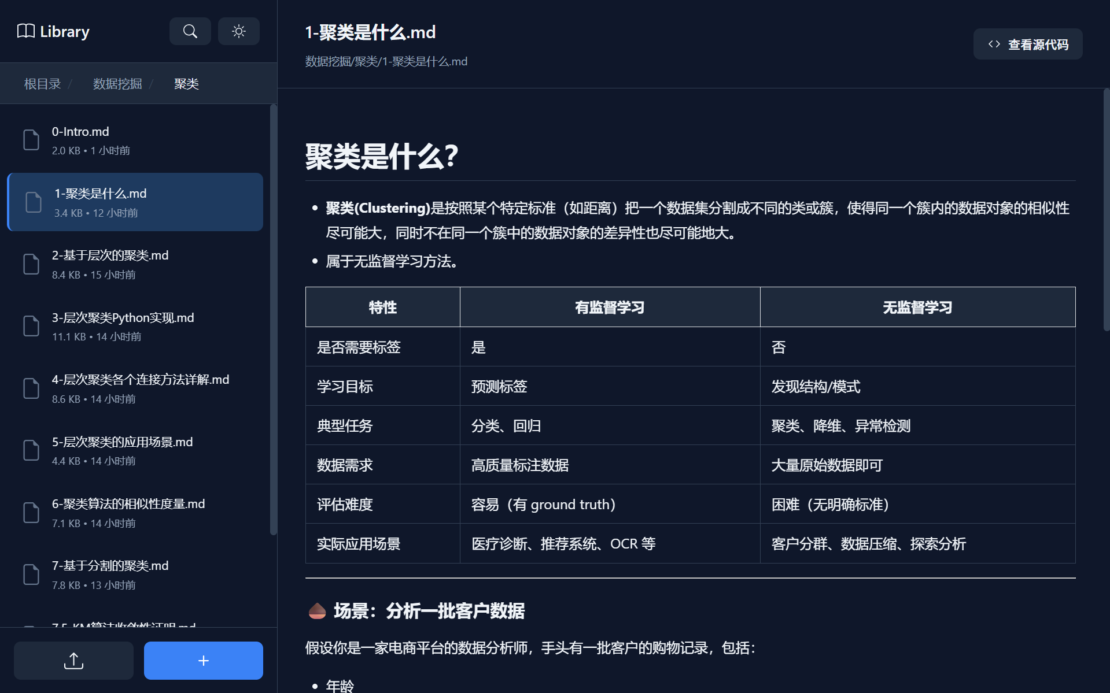The image size is (1110, 693).
Task: Click the file icon beside 0-Intro.md
Action: (31, 140)
